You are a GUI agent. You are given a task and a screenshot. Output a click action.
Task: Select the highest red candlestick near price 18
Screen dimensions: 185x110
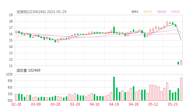(x=167, y=23)
